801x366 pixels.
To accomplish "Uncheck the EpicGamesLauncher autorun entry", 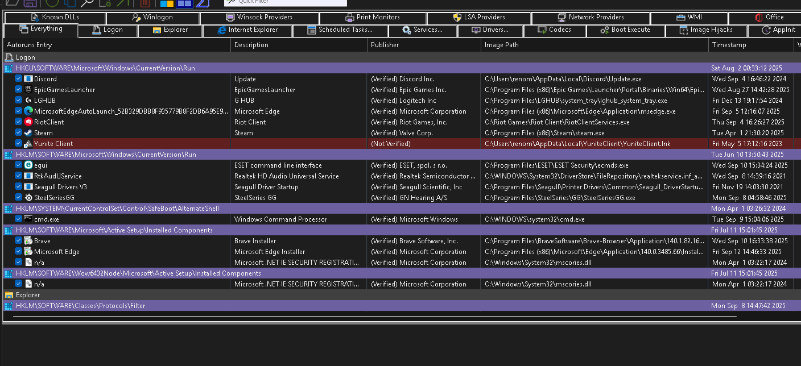I will pos(19,90).
